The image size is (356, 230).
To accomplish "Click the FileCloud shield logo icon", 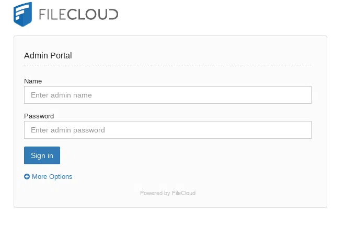I will [x=22, y=14].
